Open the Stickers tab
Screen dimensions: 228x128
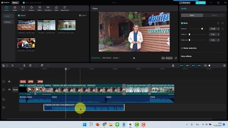[31, 9]
